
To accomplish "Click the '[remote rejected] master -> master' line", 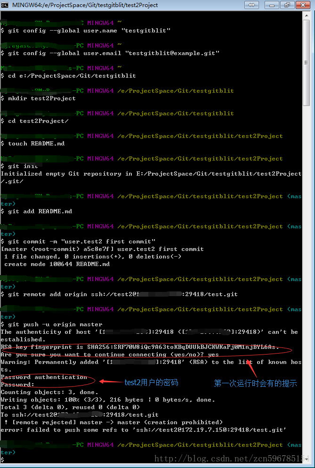I will point(113,422).
